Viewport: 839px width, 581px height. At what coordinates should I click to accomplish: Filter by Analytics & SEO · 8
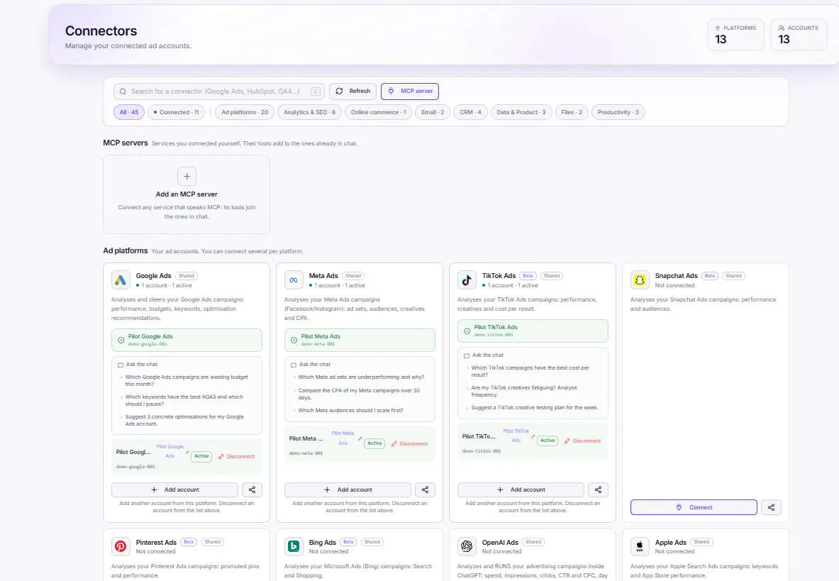(x=309, y=112)
